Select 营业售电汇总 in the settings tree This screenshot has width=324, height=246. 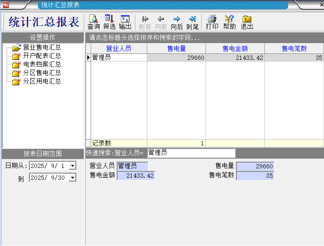pyautogui.click(x=42, y=47)
